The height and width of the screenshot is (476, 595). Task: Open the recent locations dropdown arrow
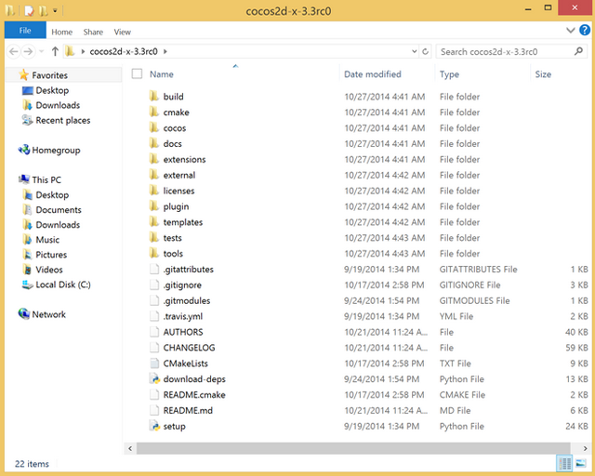coord(42,51)
